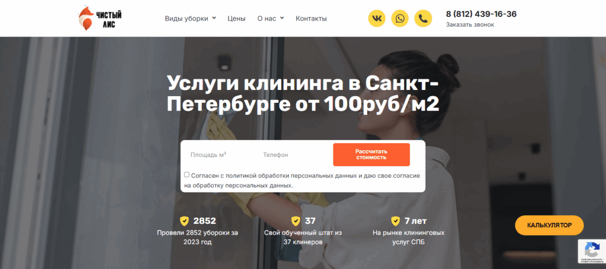Open the Цены menu item

click(237, 19)
